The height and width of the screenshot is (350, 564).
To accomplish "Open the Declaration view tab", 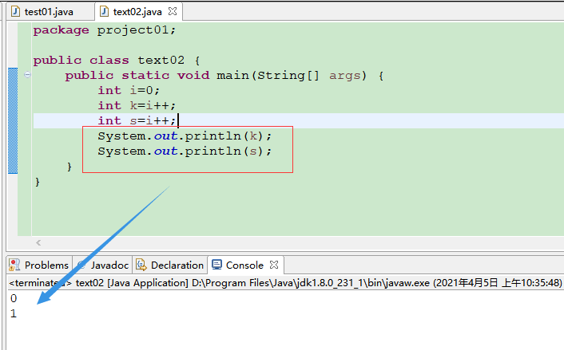I will tap(170, 265).
